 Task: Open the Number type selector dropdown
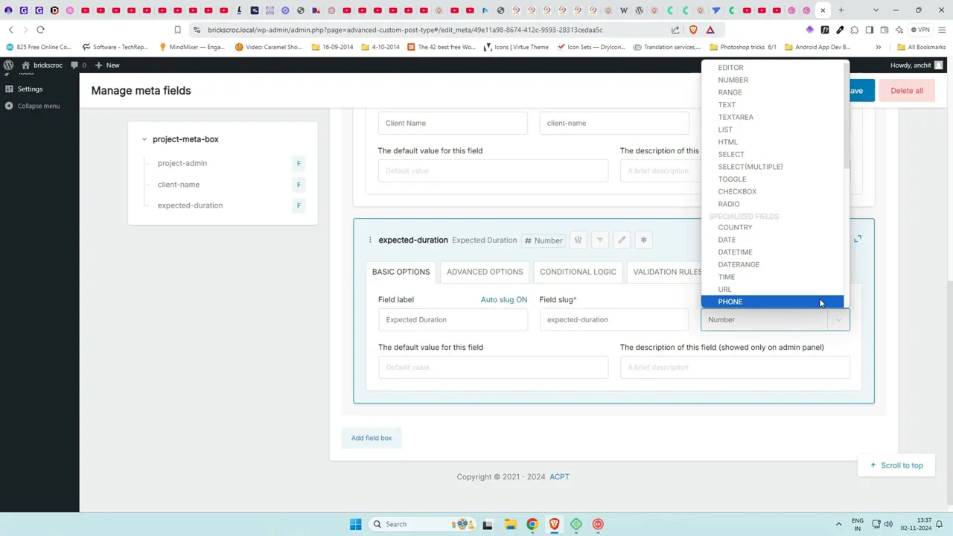click(x=774, y=319)
